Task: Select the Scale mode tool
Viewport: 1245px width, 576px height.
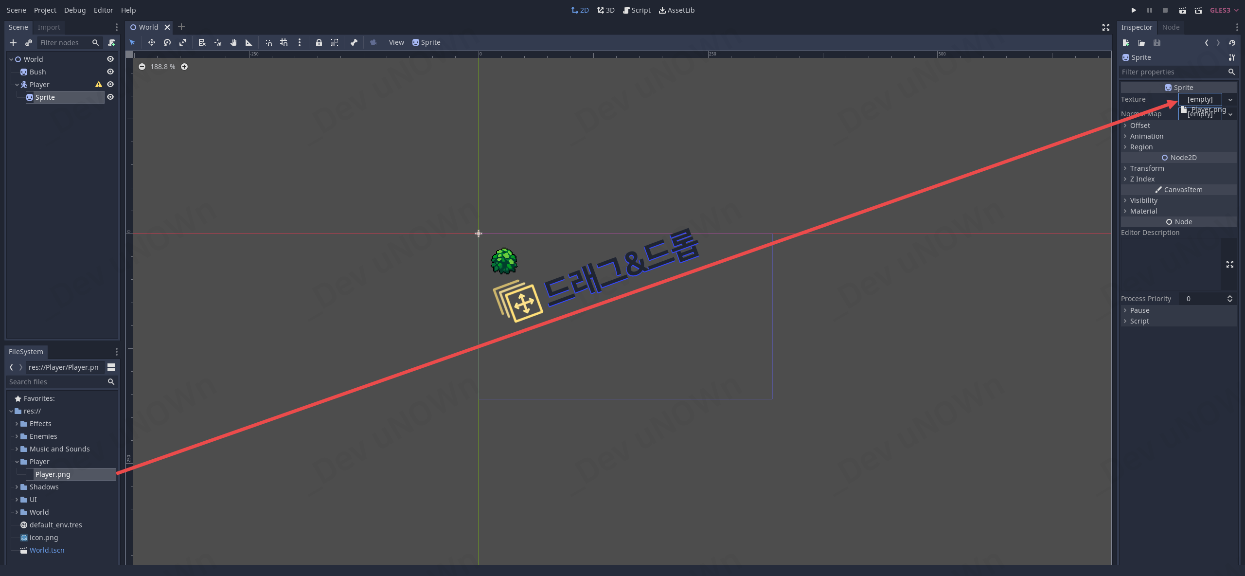Action: pyautogui.click(x=183, y=43)
